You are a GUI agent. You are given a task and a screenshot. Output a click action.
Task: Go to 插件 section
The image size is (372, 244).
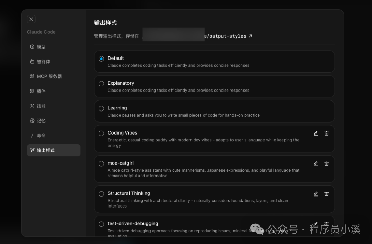(x=54, y=91)
